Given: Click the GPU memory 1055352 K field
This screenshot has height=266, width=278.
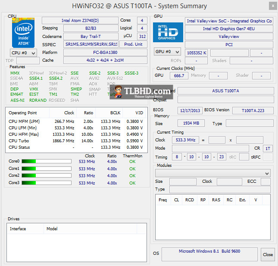Looking at the screenshot, I should (x=197, y=53).
